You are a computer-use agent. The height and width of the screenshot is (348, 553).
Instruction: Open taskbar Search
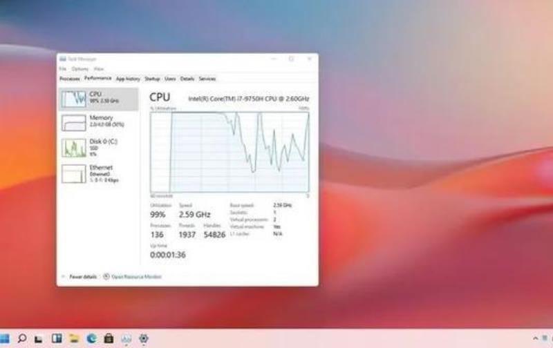tap(22, 338)
